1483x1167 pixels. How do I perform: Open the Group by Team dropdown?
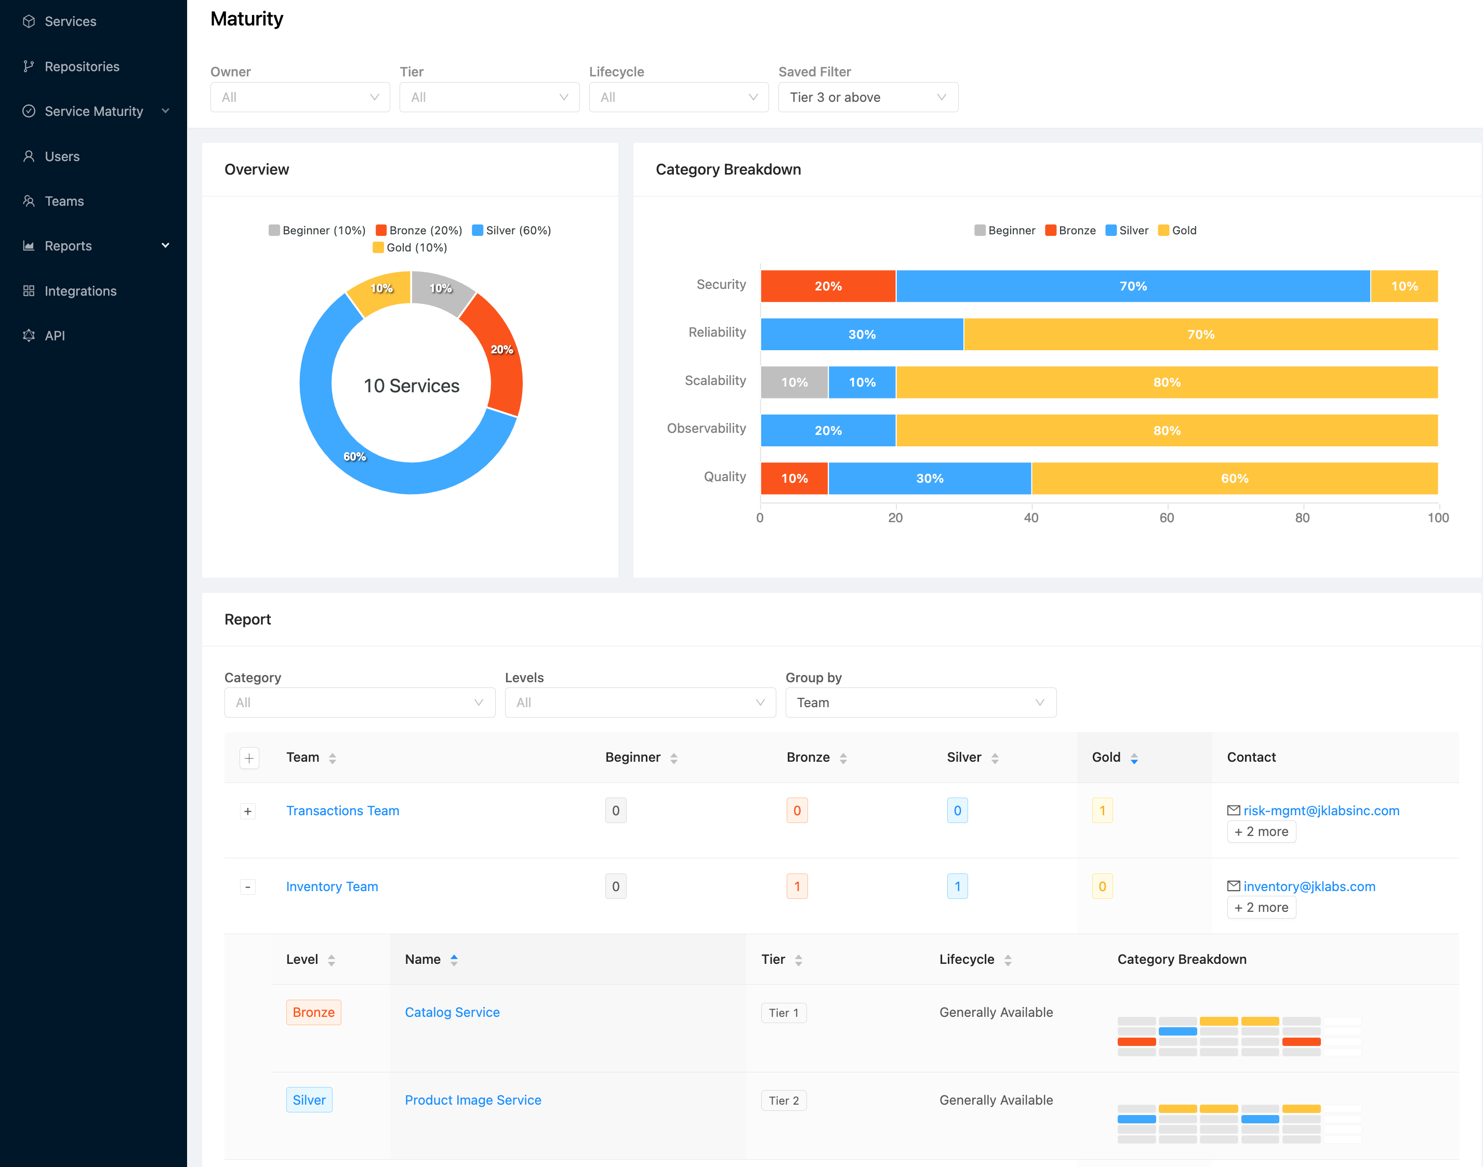pos(921,702)
